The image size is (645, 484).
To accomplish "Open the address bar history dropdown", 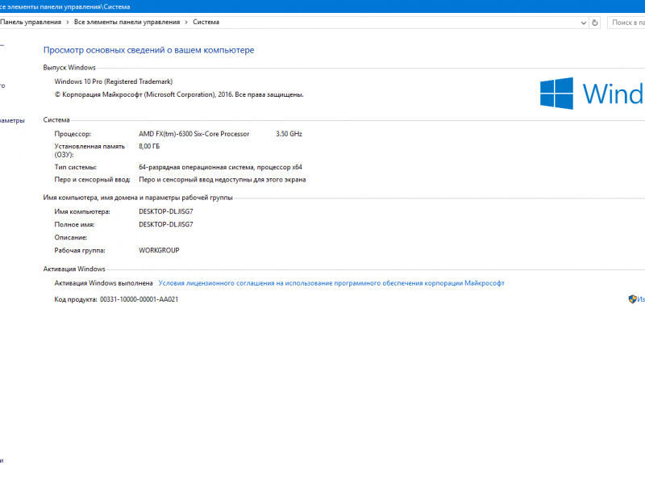I will [583, 23].
